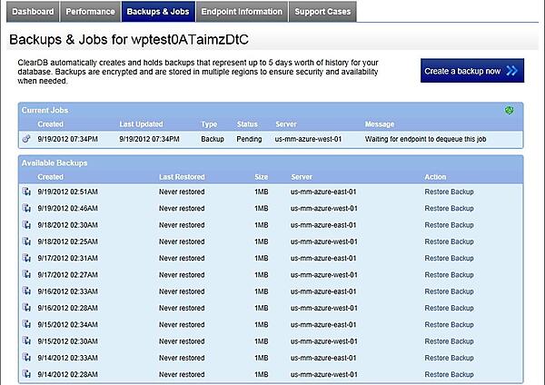Image resolution: width=545 pixels, height=385 pixels.
Task: Restore the 9/14/2012 02:33AM backup
Action: click(x=449, y=358)
